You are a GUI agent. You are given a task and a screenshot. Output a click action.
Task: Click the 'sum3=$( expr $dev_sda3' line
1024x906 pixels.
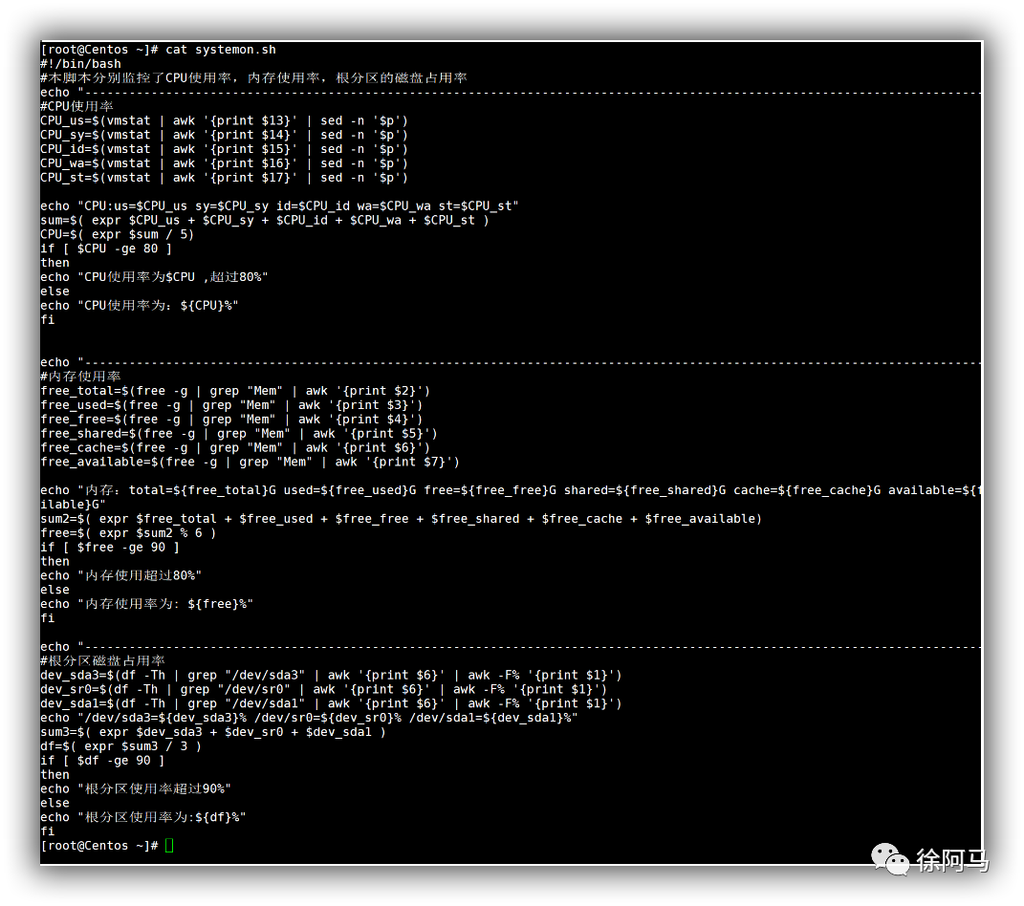[x=213, y=732]
